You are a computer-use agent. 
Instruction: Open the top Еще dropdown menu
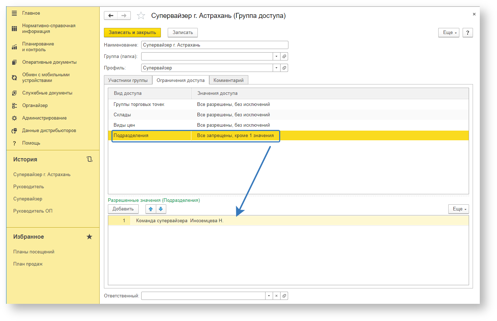pyautogui.click(x=449, y=33)
